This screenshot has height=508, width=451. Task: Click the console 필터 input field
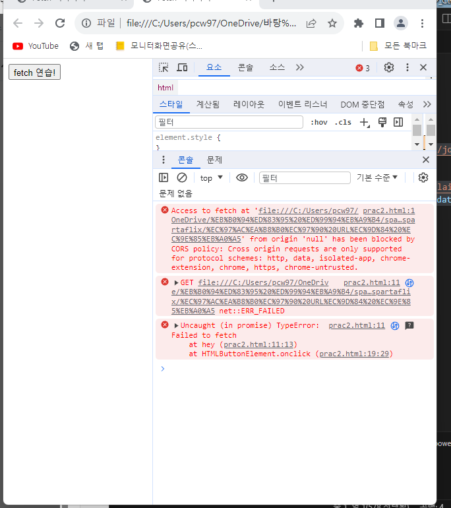click(305, 178)
